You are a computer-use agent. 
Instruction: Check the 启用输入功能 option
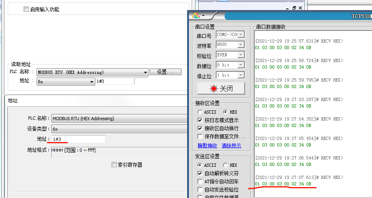click(26, 9)
